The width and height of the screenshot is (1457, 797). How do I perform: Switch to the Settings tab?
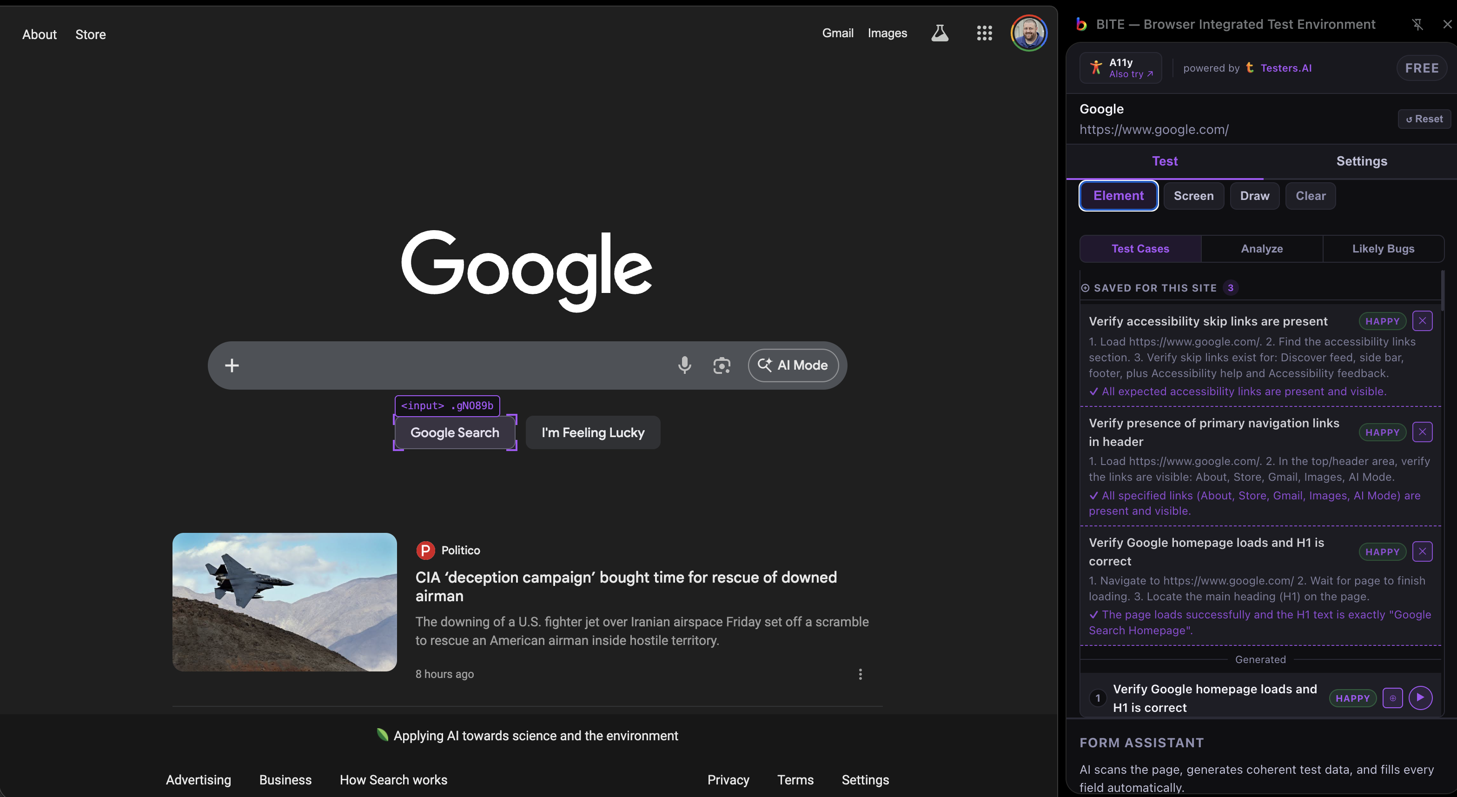(x=1361, y=160)
